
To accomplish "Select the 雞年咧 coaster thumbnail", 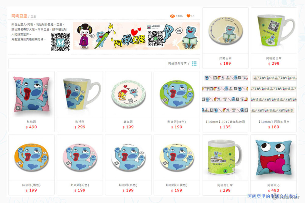I will pyautogui.click(x=128, y=94).
